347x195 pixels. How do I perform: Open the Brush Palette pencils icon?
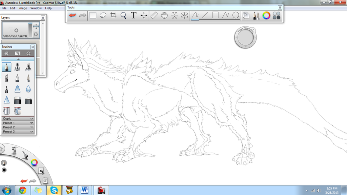256,16
